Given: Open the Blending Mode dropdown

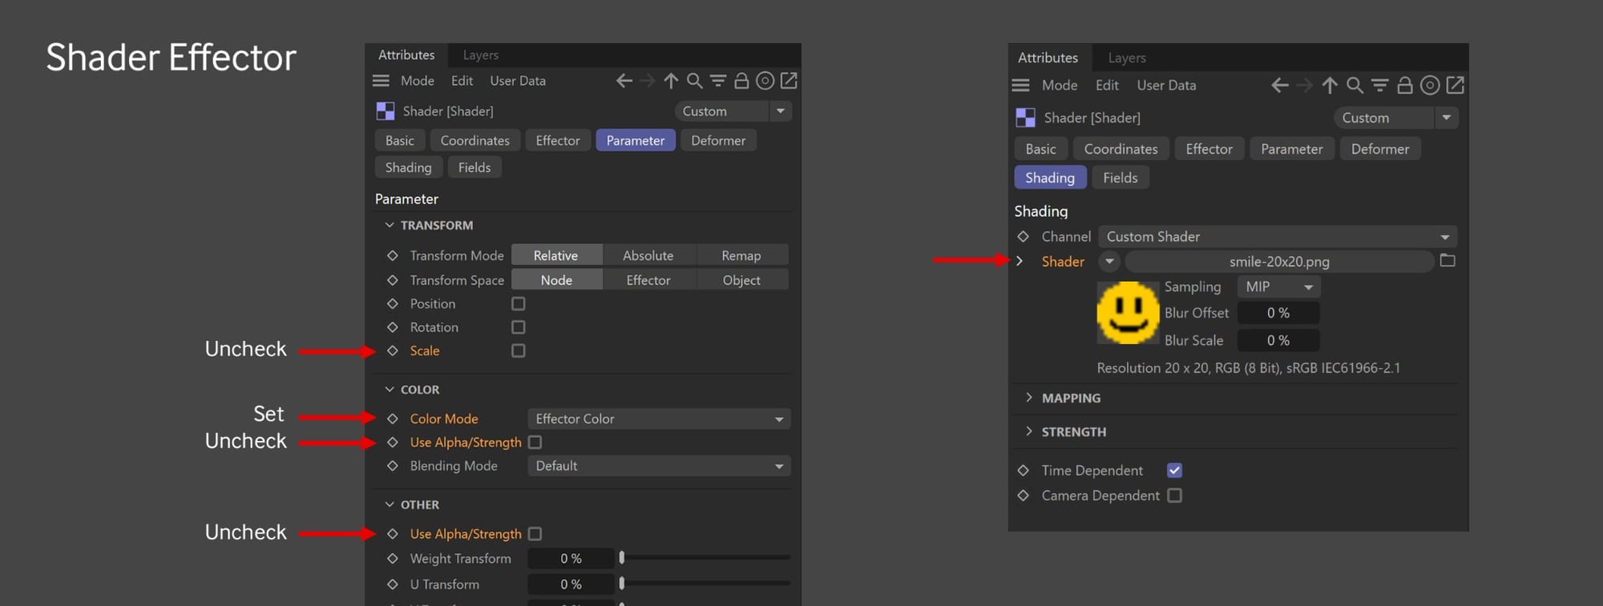Looking at the screenshot, I should (659, 466).
